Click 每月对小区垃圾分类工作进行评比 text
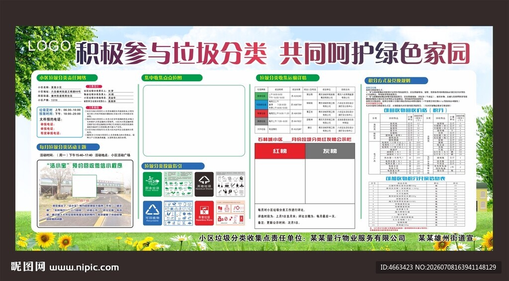509x281 pixels. pos(281,210)
